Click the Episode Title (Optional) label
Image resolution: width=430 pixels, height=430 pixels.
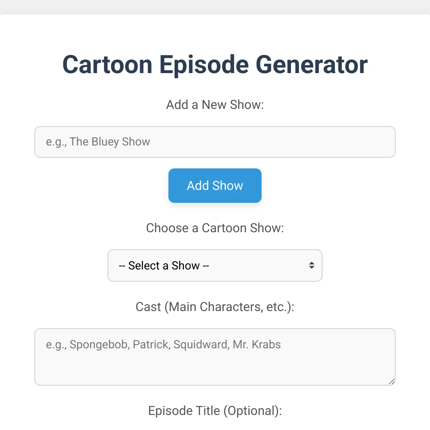[215, 411]
